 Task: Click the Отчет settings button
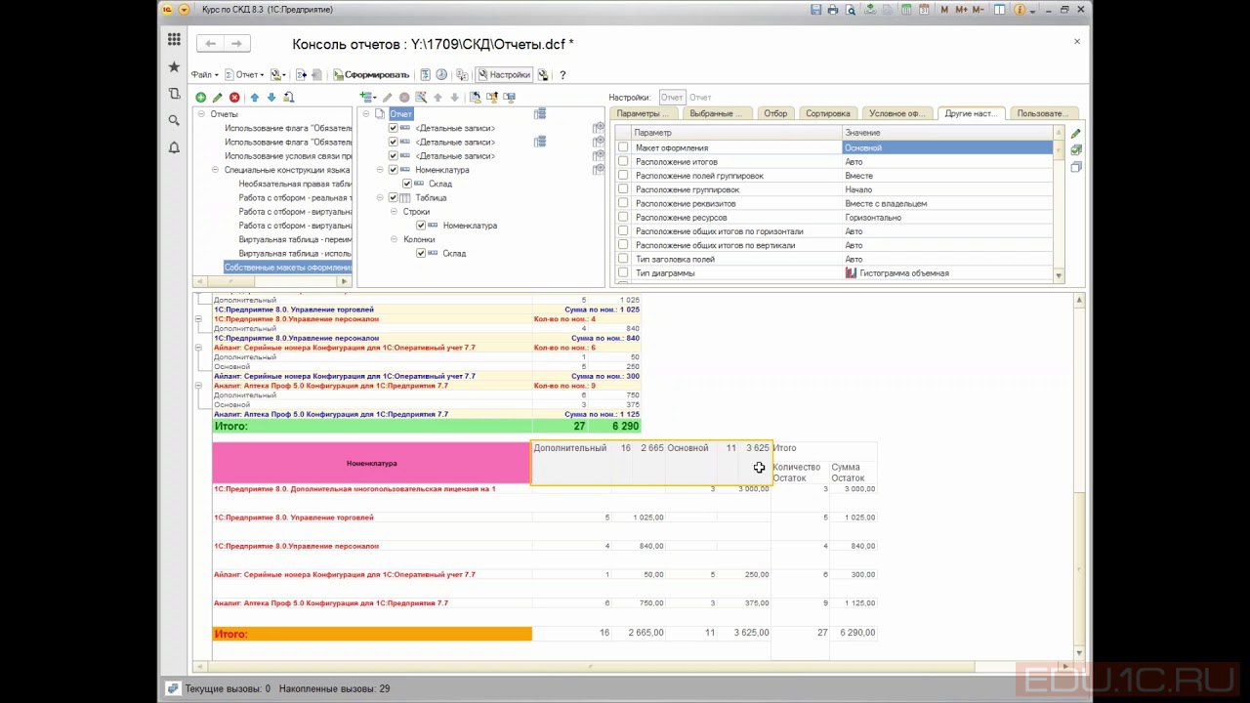(x=672, y=98)
